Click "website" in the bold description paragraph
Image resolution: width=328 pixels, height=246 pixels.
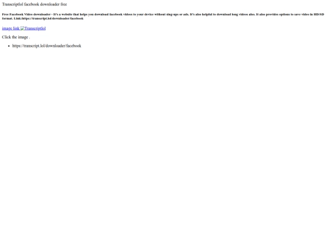(67, 15)
